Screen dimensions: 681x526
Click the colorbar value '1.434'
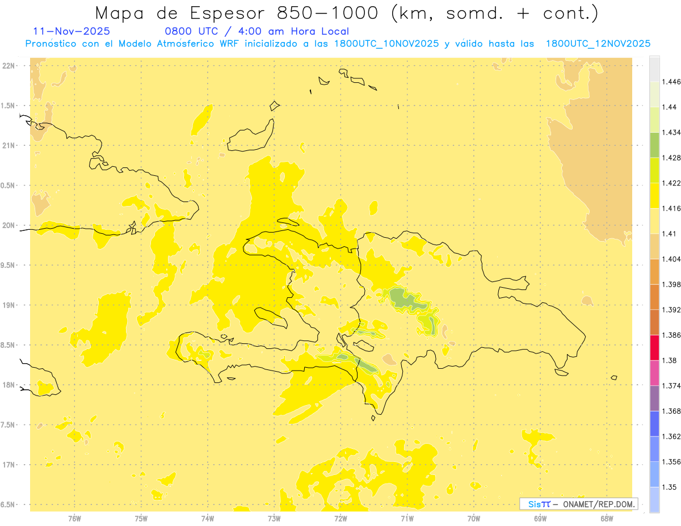coord(671,132)
